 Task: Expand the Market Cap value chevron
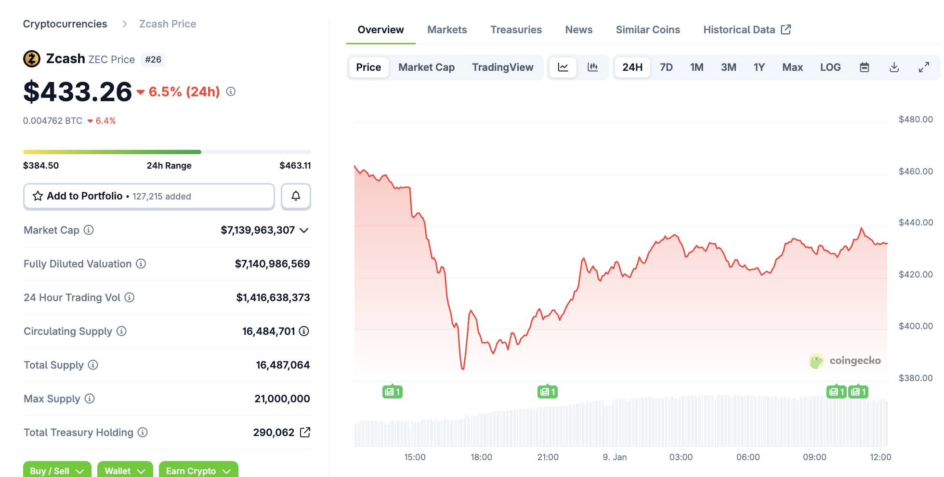tap(304, 230)
